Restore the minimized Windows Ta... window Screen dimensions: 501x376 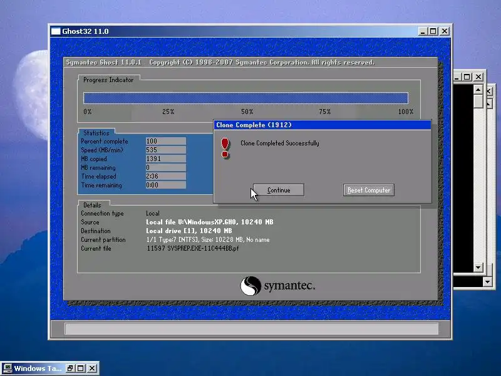tap(70, 368)
